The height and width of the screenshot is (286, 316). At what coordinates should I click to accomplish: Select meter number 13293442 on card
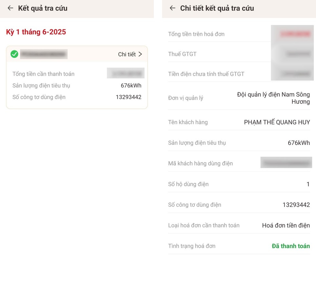(x=129, y=97)
